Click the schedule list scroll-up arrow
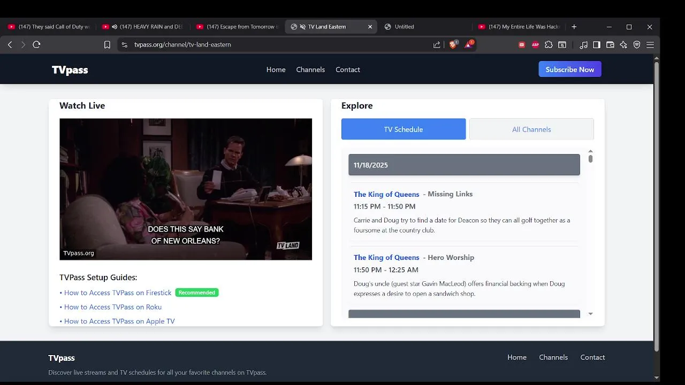 (590, 151)
